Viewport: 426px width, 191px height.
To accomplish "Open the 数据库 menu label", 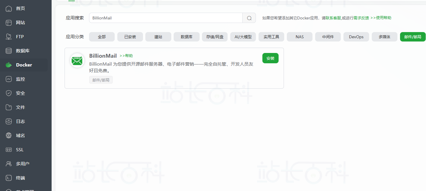I will 23,51.
